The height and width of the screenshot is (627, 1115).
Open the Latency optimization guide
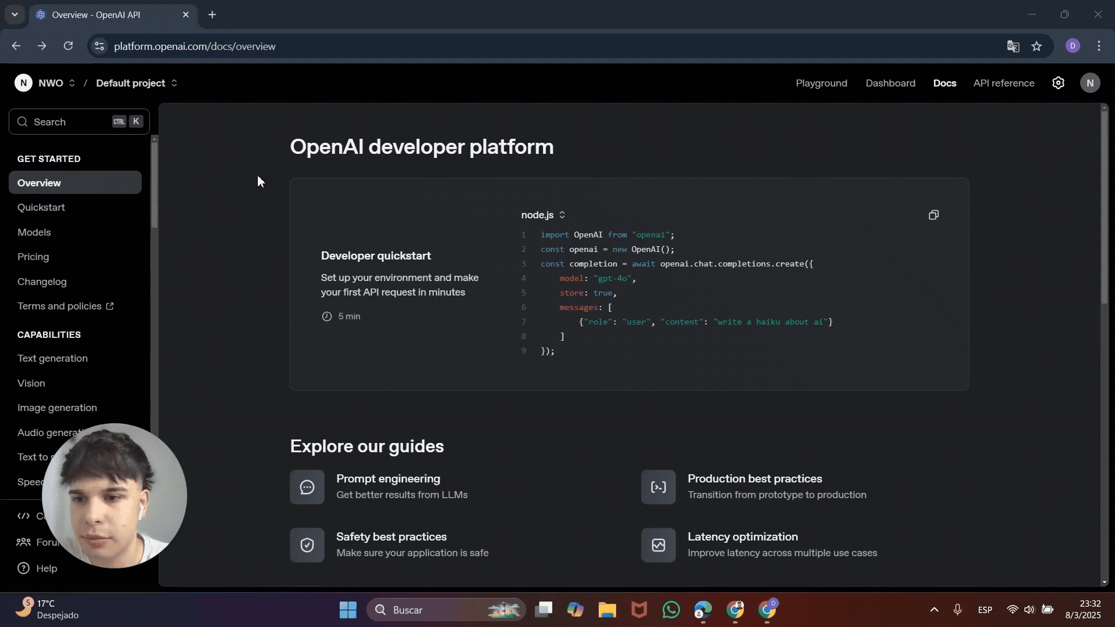pos(760,545)
